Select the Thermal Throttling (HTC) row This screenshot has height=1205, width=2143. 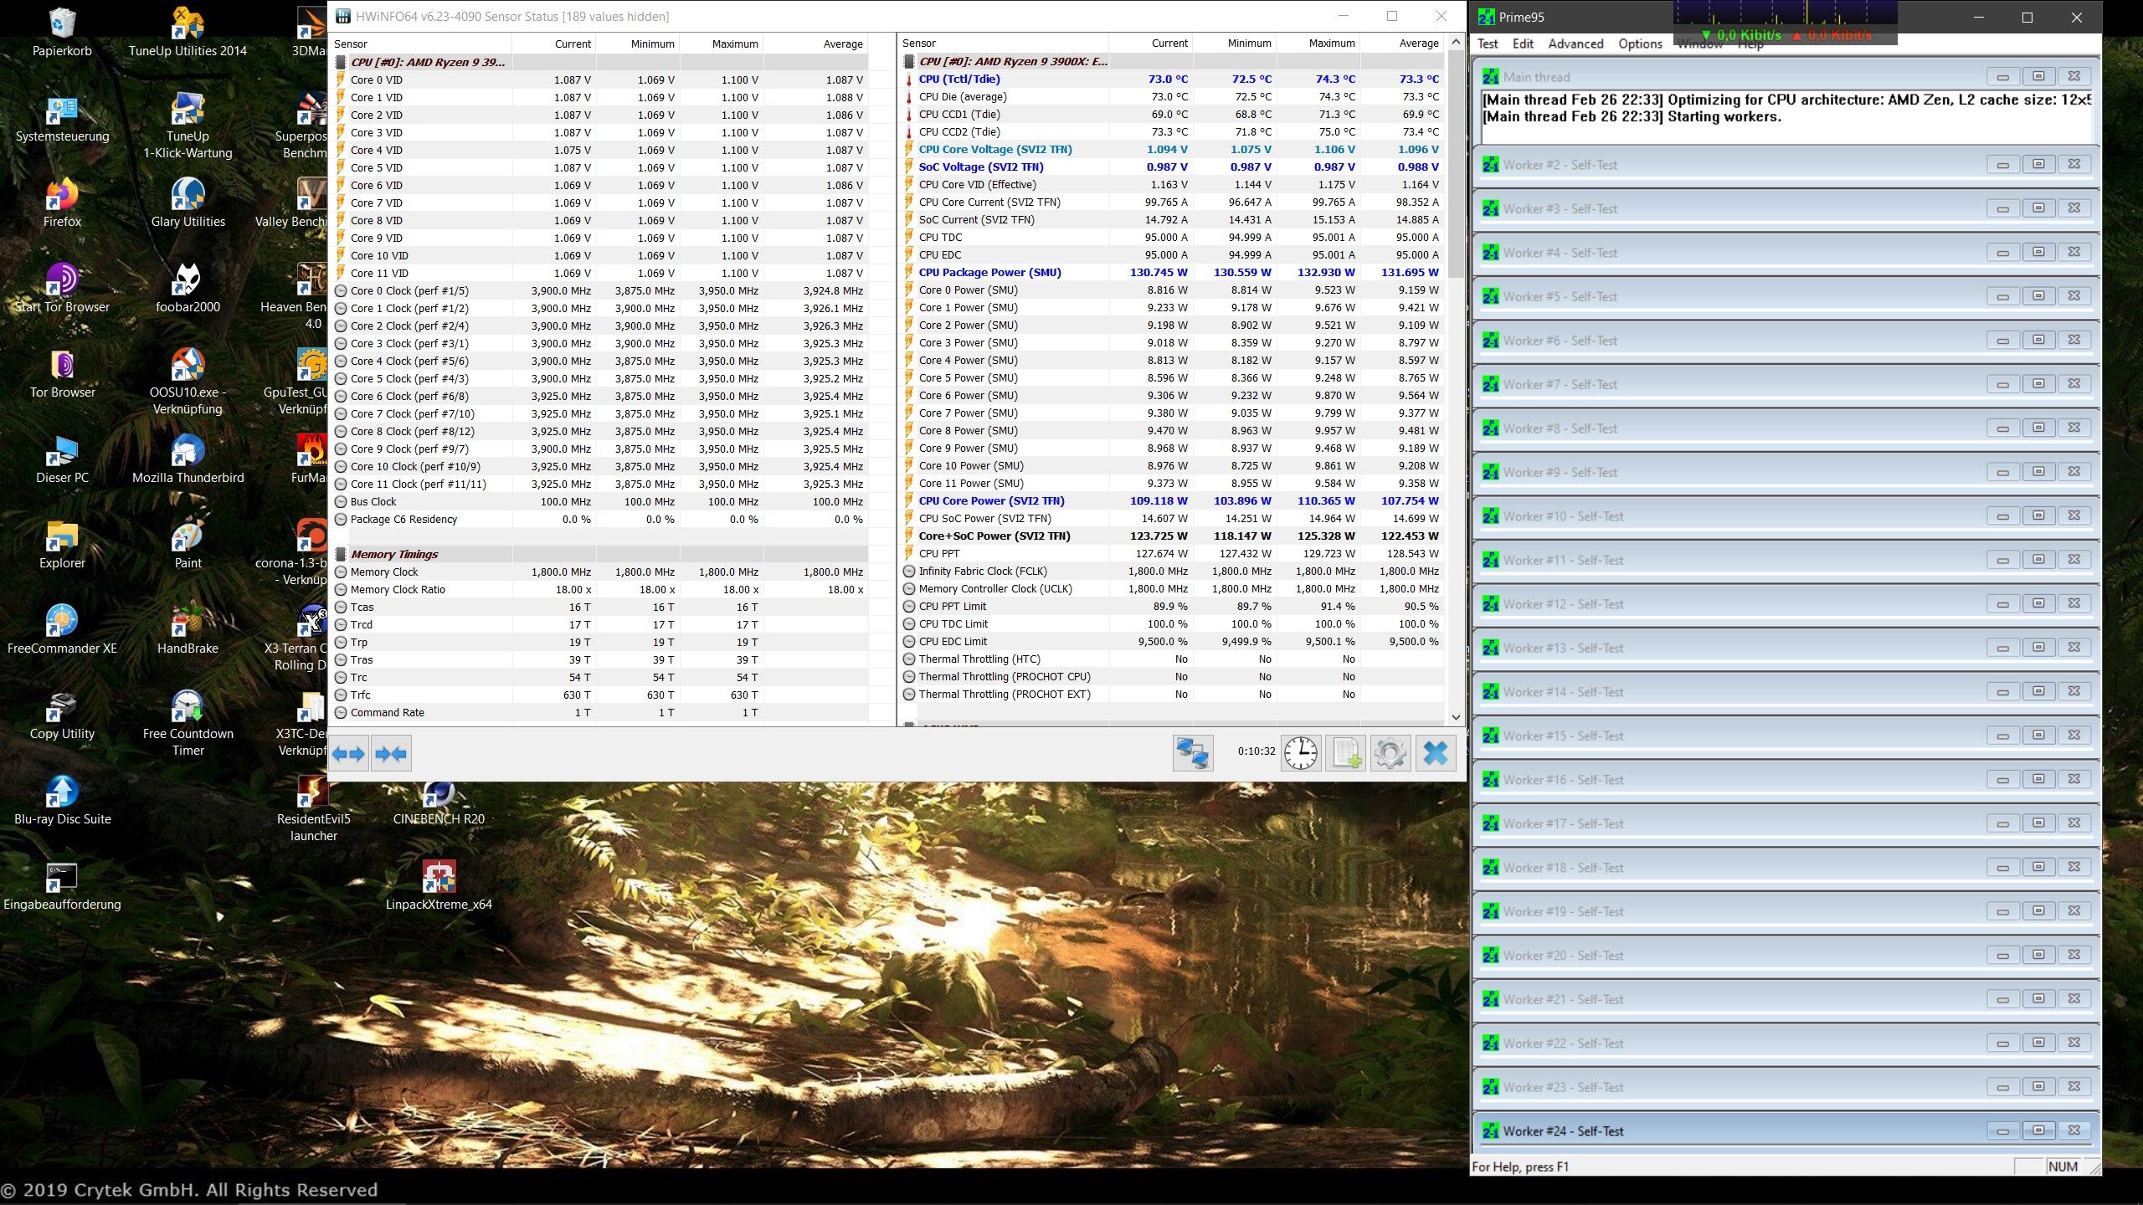pyautogui.click(x=1173, y=659)
